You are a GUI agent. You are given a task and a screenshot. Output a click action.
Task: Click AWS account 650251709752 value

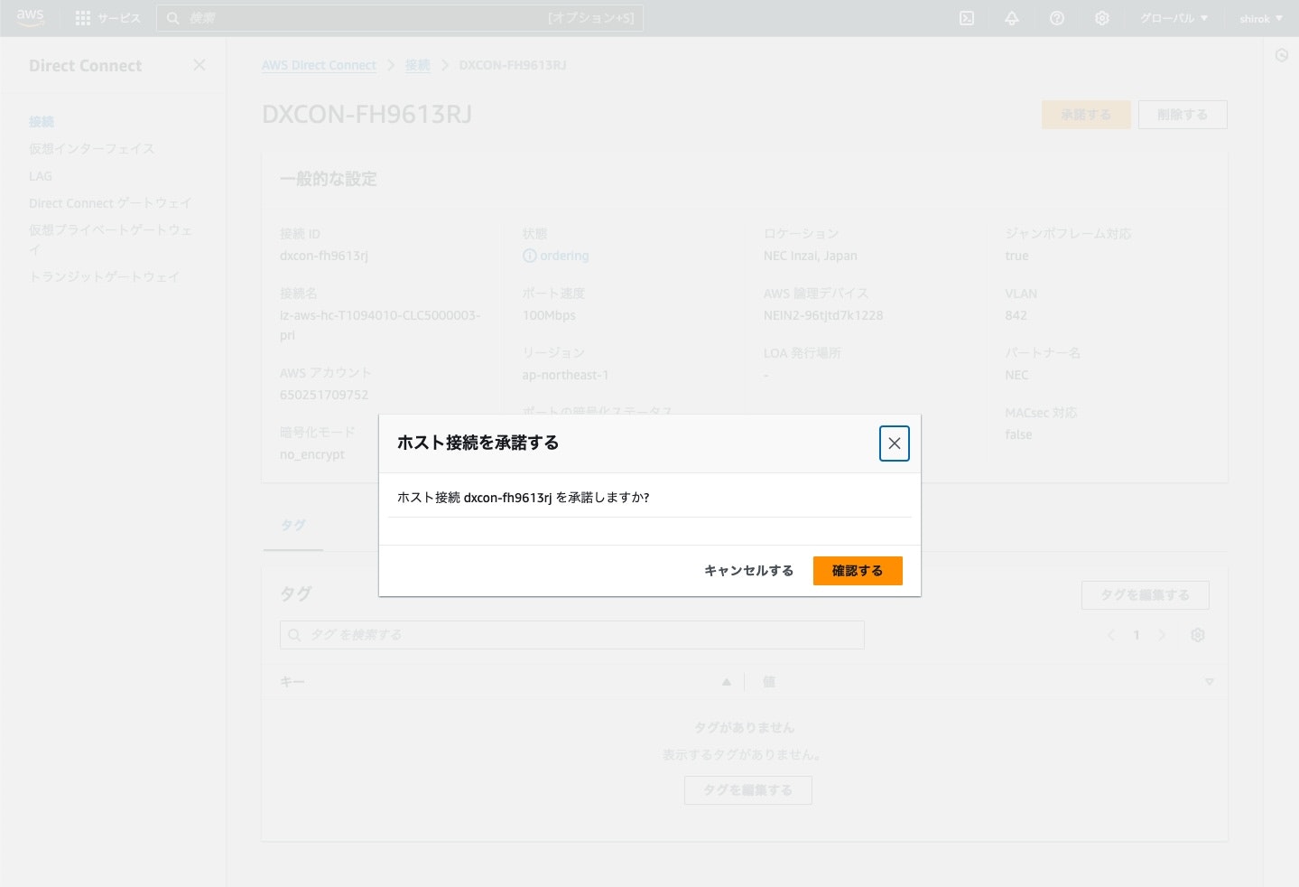pyautogui.click(x=324, y=395)
